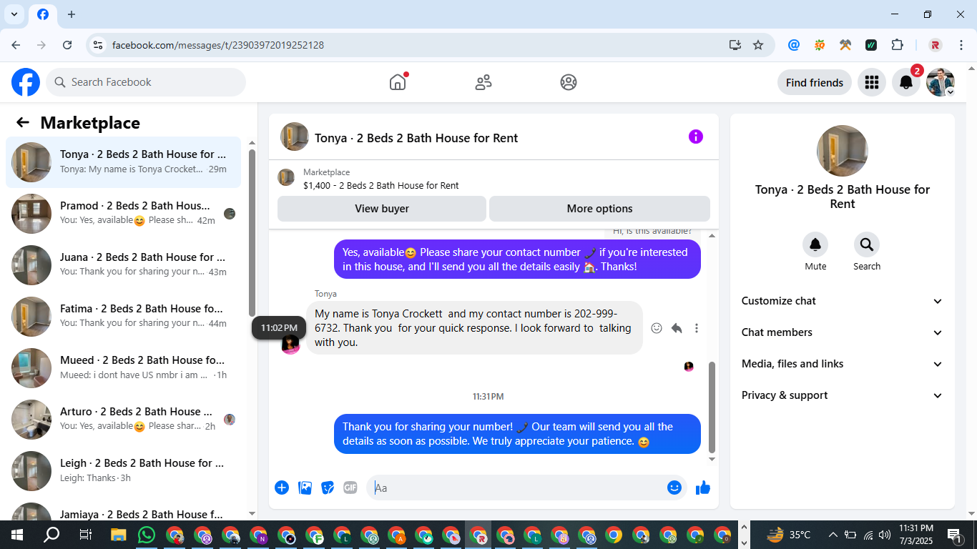
Task: Open conversation information purple icon
Action: (x=696, y=137)
